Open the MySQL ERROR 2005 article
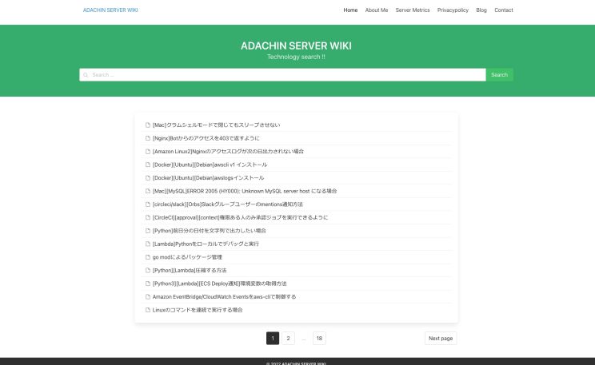 coord(244,191)
